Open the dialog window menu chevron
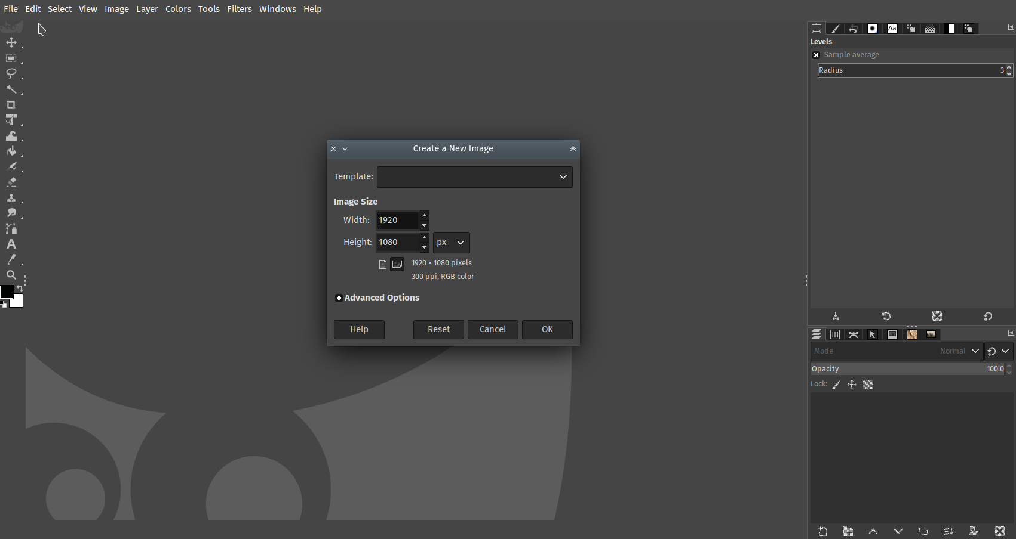This screenshot has width=1016, height=539. [345, 149]
